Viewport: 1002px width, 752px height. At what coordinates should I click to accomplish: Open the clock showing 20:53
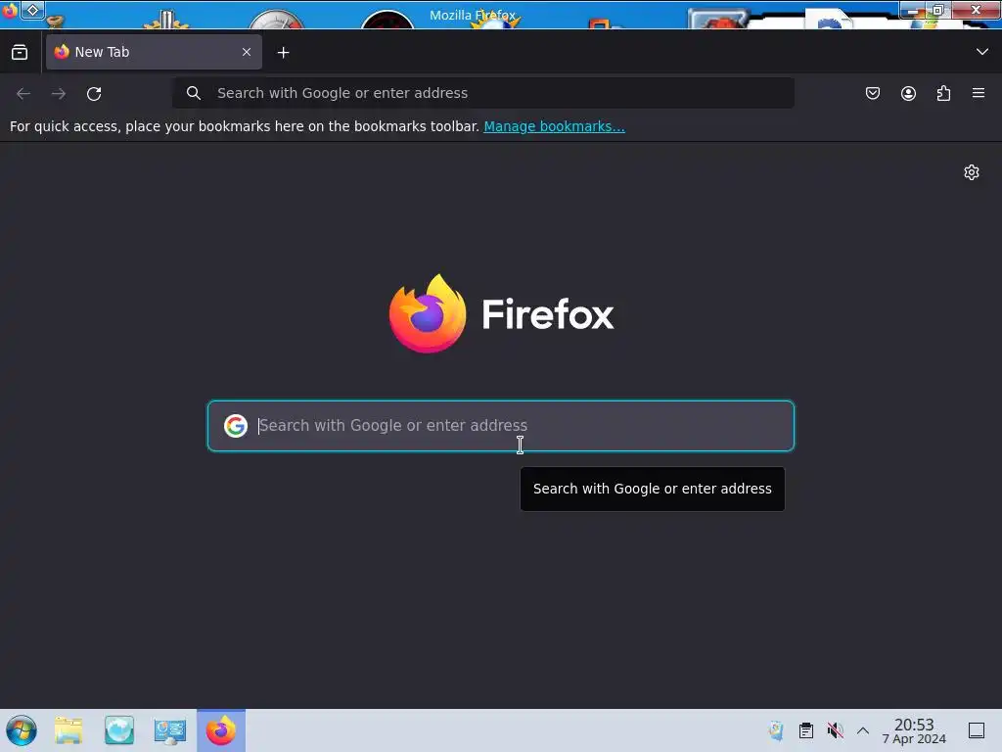[x=914, y=730]
